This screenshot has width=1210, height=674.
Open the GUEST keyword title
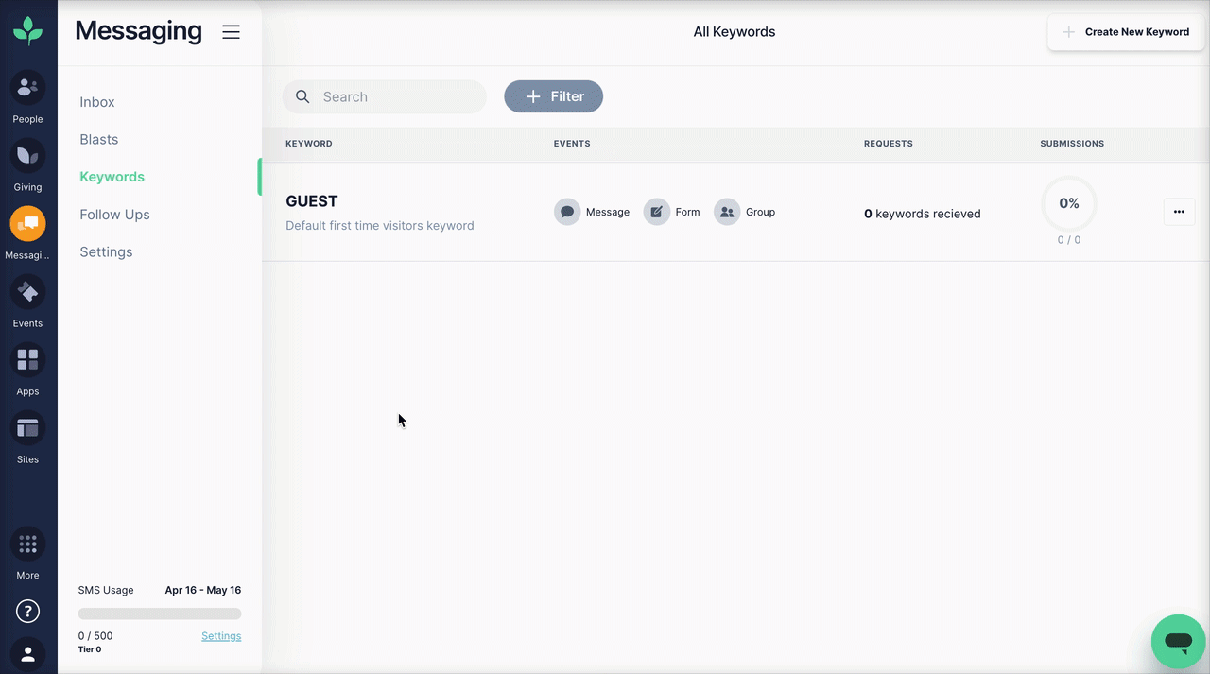click(x=312, y=201)
